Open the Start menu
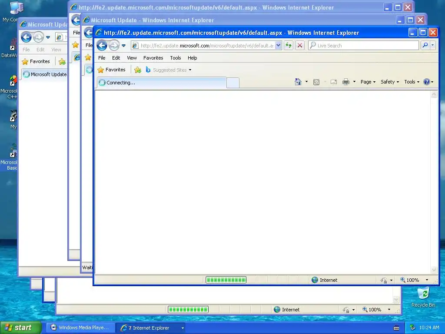This screenshot has width=445, height=334. (20, 328)
